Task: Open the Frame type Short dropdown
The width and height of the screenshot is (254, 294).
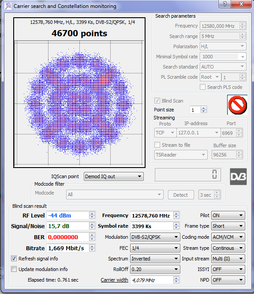Action: pyautogui.click(x=228, y=226)
